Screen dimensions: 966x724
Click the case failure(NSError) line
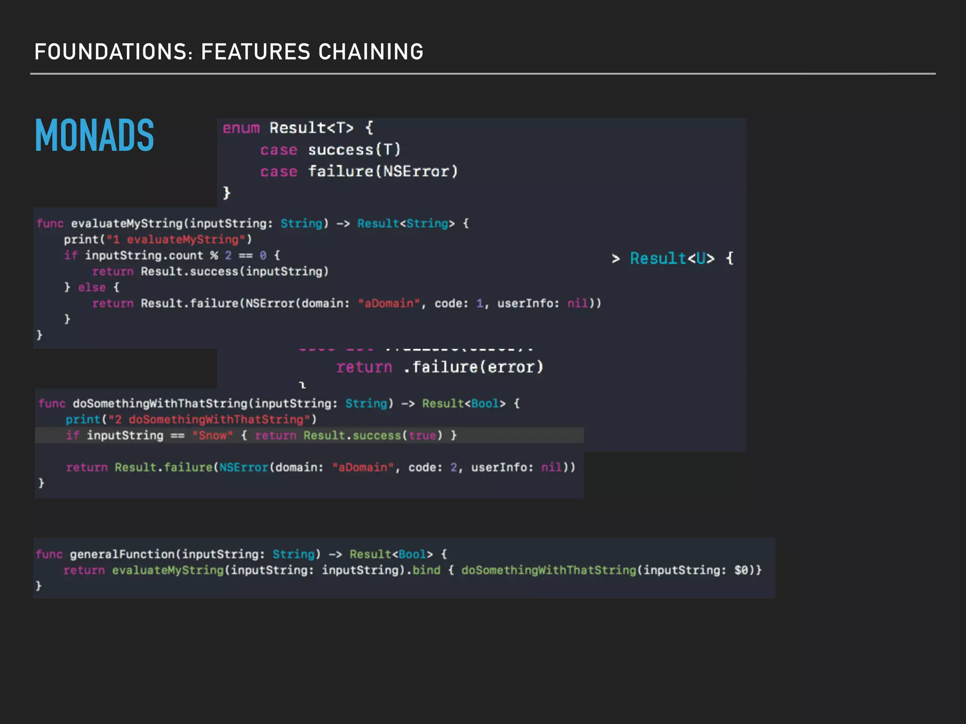pyautogui.click(x=358, y=172)
